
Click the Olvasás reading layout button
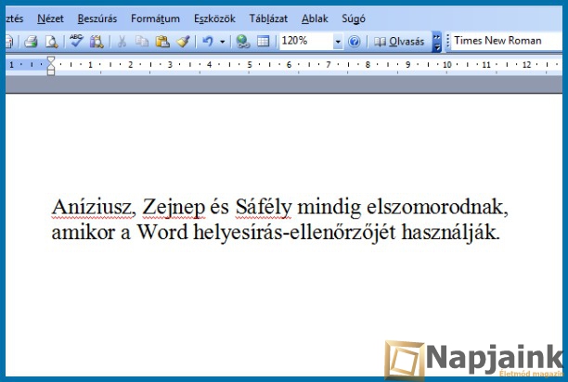pyautogui.click(x=399, y=42)
